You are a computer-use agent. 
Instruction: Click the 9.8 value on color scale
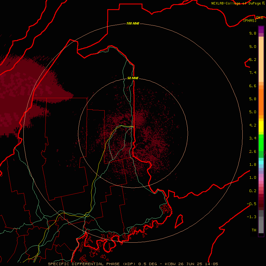pos(253,33)
